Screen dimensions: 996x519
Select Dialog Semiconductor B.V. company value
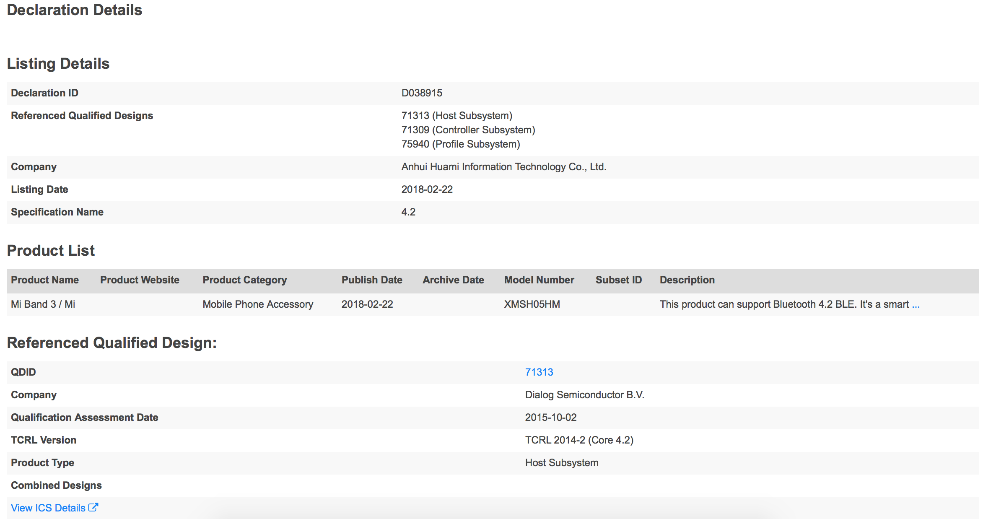pos(584,395)
